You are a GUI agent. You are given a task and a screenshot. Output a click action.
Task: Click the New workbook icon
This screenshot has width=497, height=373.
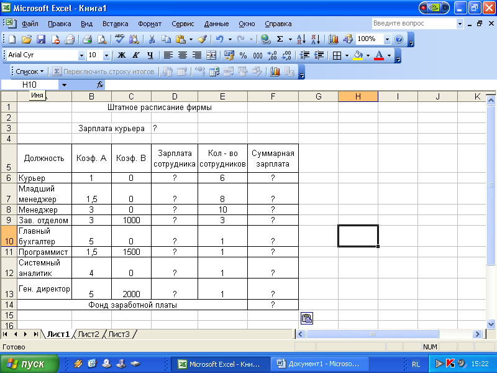pyautogui.click(x=12, y=39)
